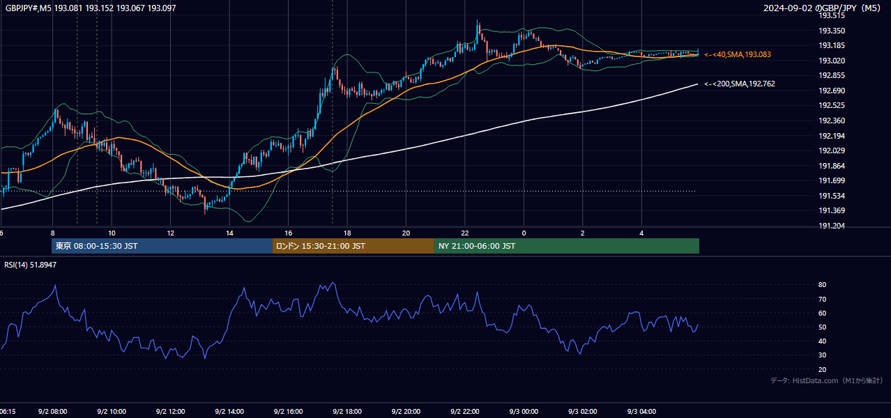Click hour label 12 below the price chart
The image size is (891, 418).
(x=170, y=233)
